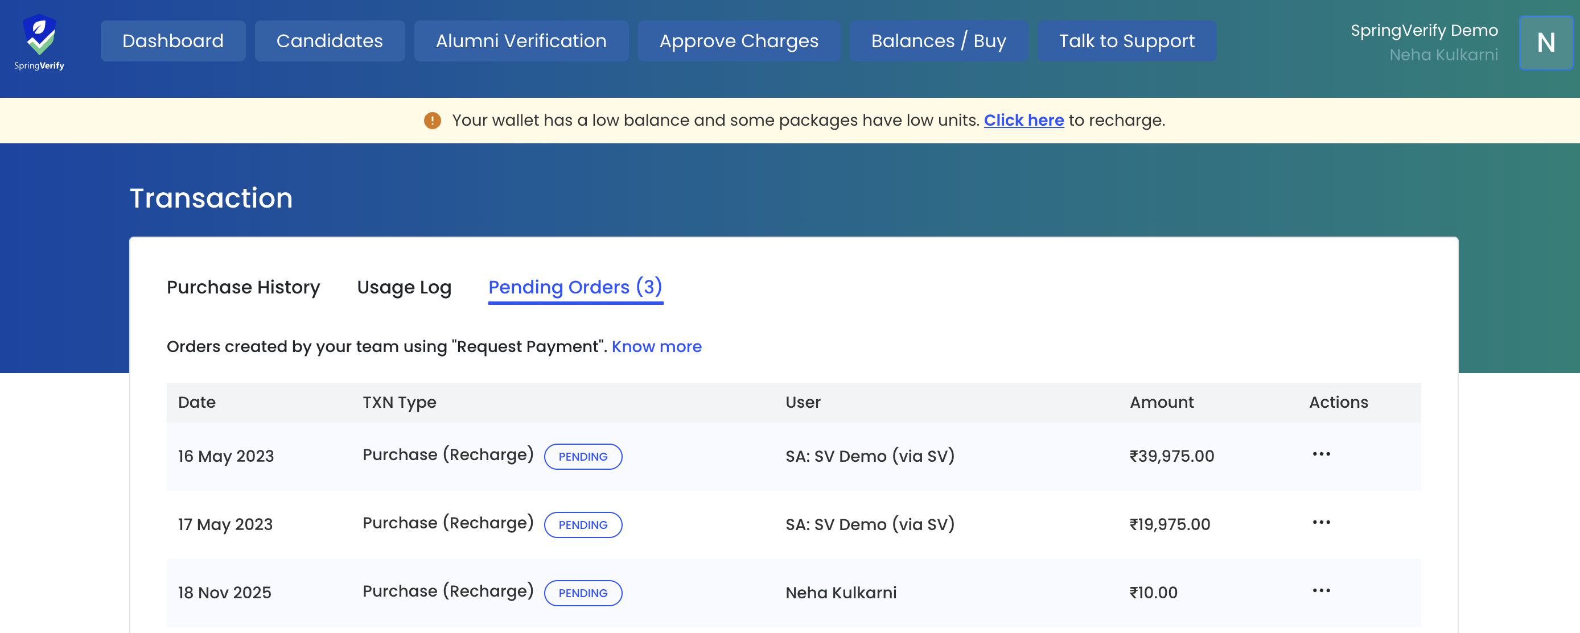Switch to Purchase History tab

pyautogui.click(x=243, y=287)
